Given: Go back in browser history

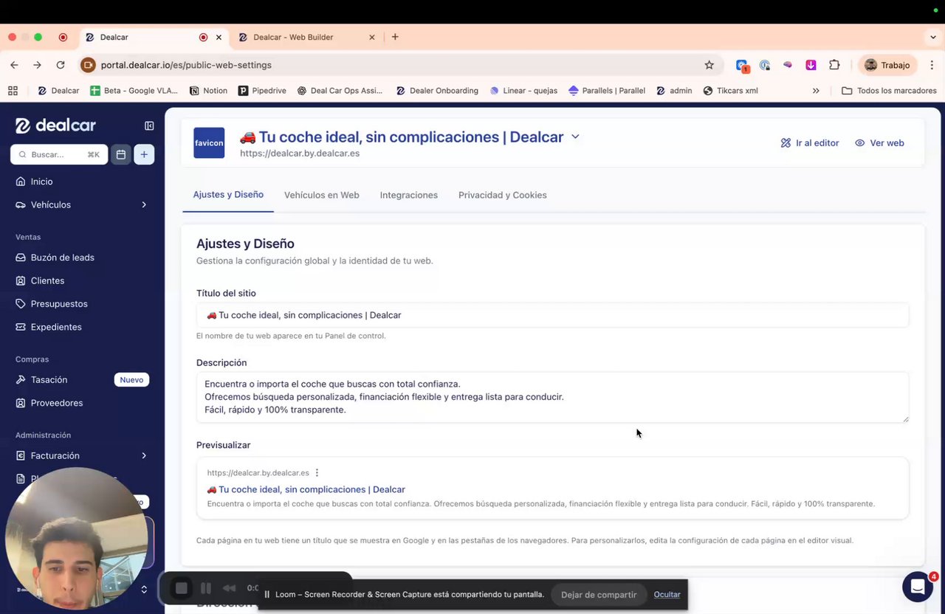Looking at the screenshot, I should [x=14, y=65].
